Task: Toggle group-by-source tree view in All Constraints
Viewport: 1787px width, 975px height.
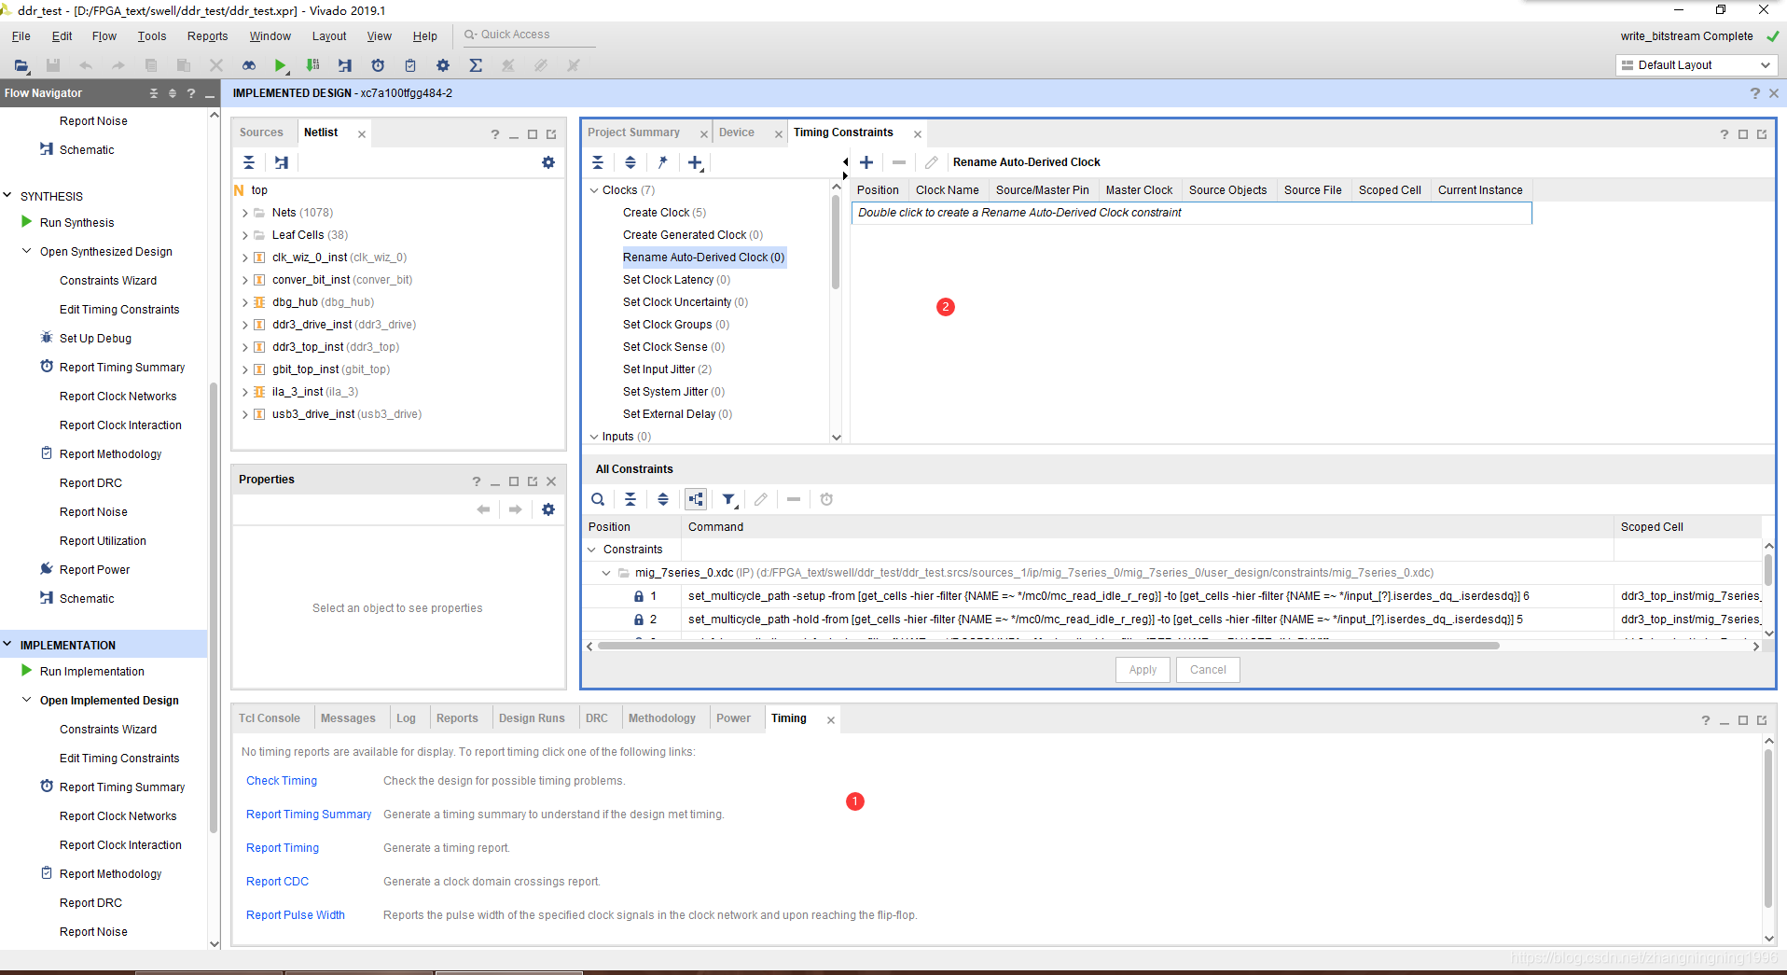Action: click(x=696, y=499)
